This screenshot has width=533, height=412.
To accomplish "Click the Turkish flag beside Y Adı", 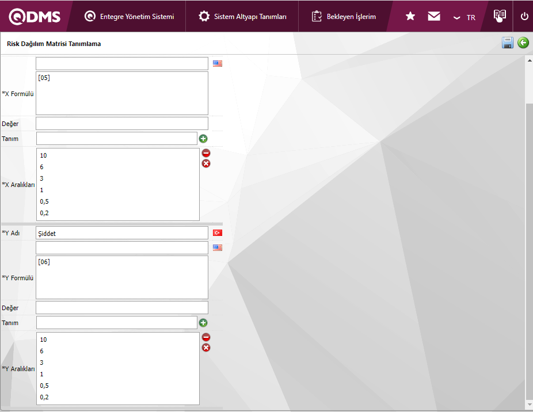I will click(x=218, y=233).
